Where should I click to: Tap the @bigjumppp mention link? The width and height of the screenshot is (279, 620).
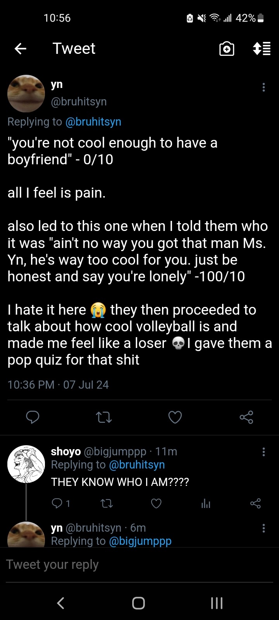click(x=140, y=541)
